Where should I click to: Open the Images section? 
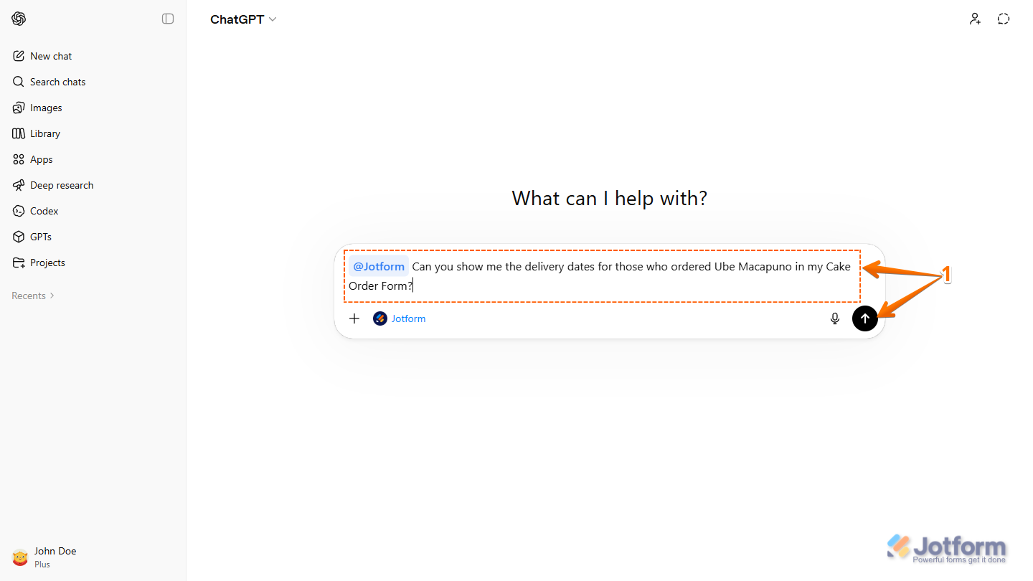coord(46,107)
